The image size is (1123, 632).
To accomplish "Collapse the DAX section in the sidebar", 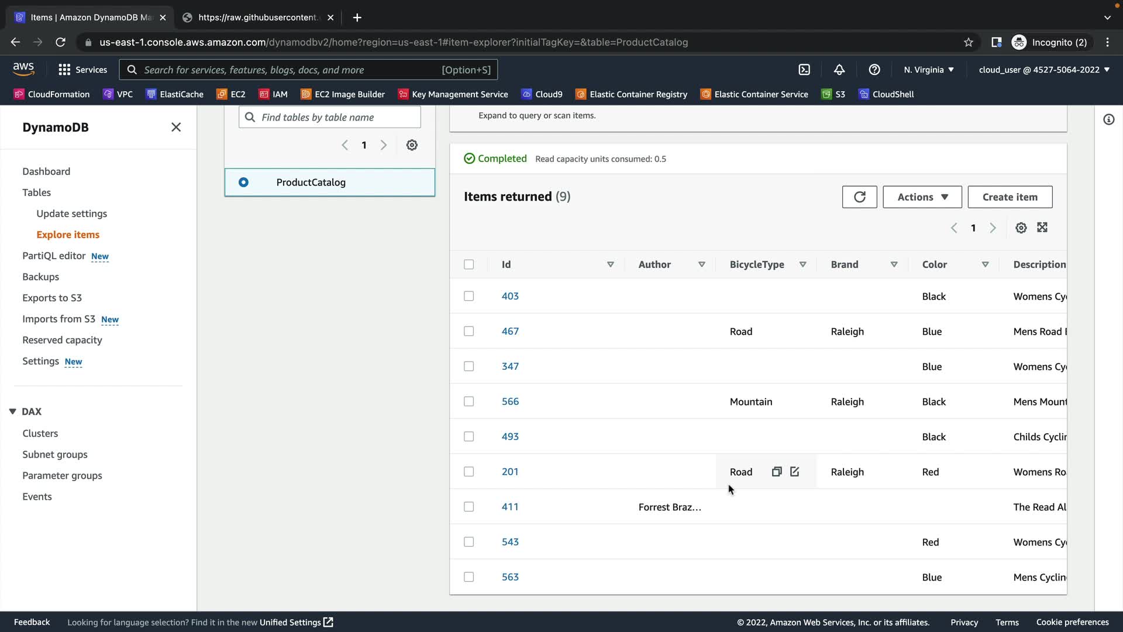I will point(12,411).
